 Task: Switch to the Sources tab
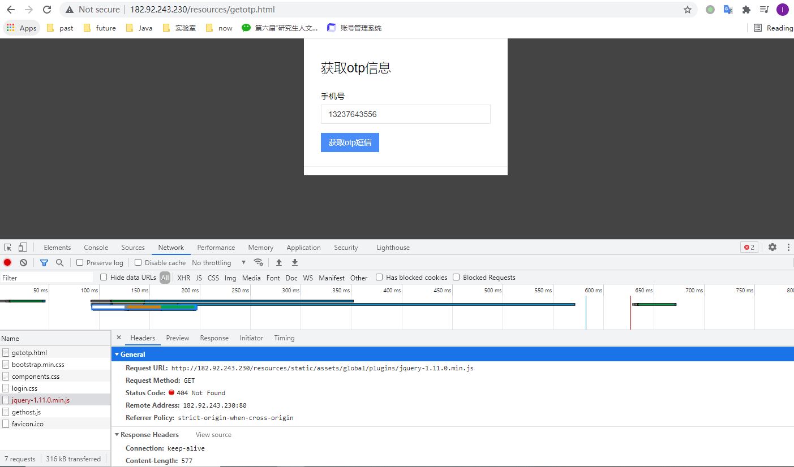[133, 247]
